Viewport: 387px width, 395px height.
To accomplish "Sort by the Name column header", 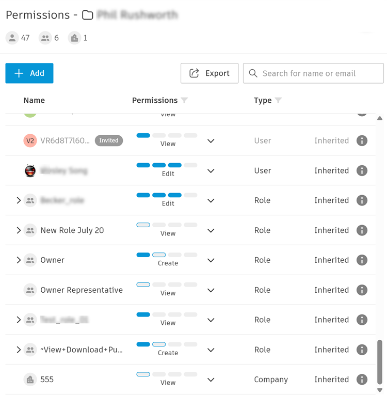I will pos(34,101).
